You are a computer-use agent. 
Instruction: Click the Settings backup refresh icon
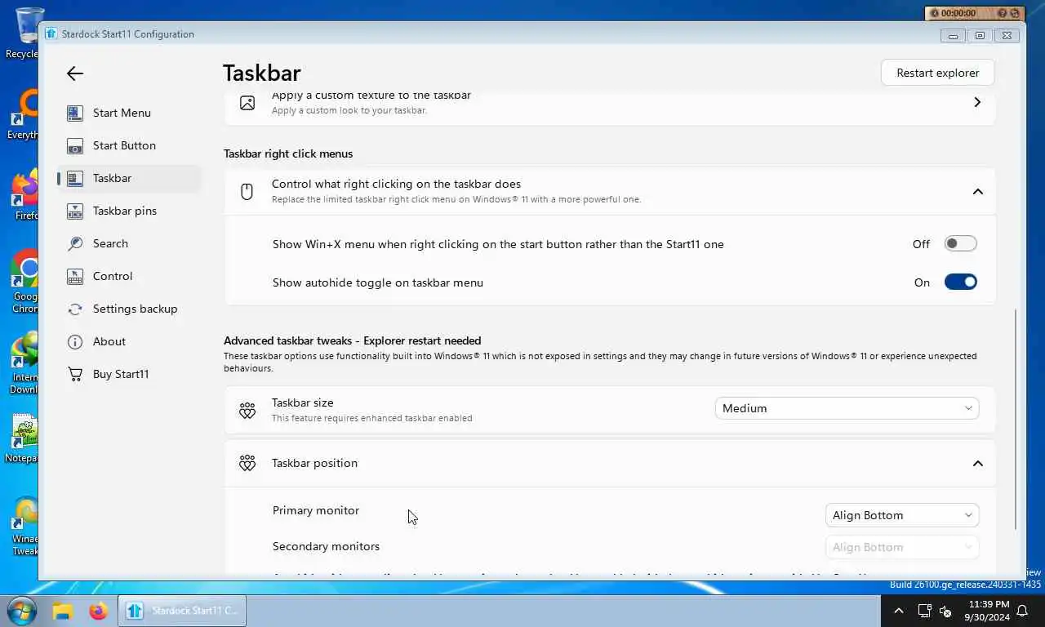point(75,309)
